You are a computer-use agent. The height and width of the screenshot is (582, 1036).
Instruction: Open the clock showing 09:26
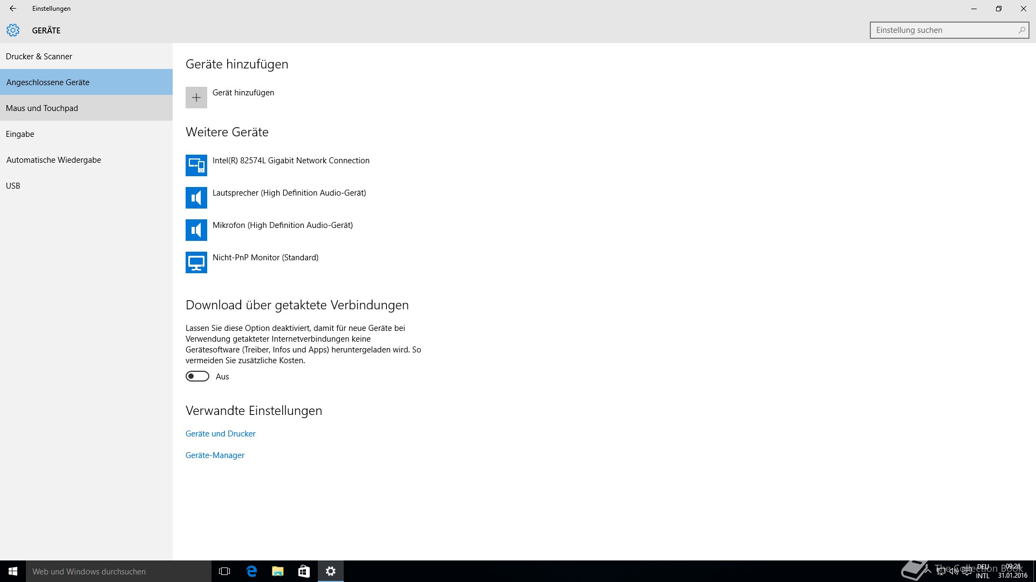(1013, 571)
